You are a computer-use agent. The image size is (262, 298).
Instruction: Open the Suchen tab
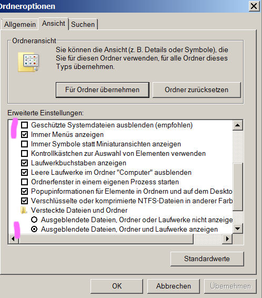click(x=83, y=24)
